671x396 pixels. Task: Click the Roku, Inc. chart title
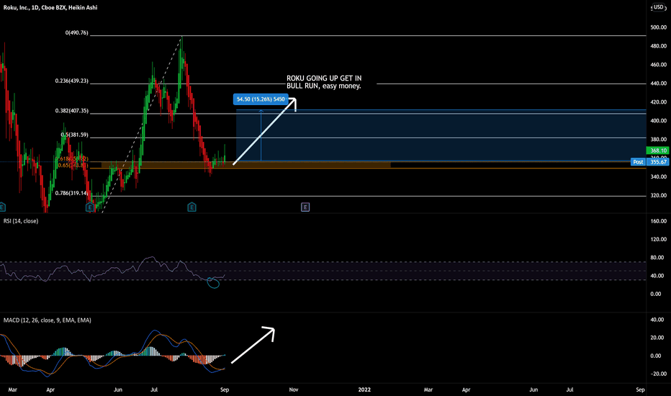coord(50,7)
